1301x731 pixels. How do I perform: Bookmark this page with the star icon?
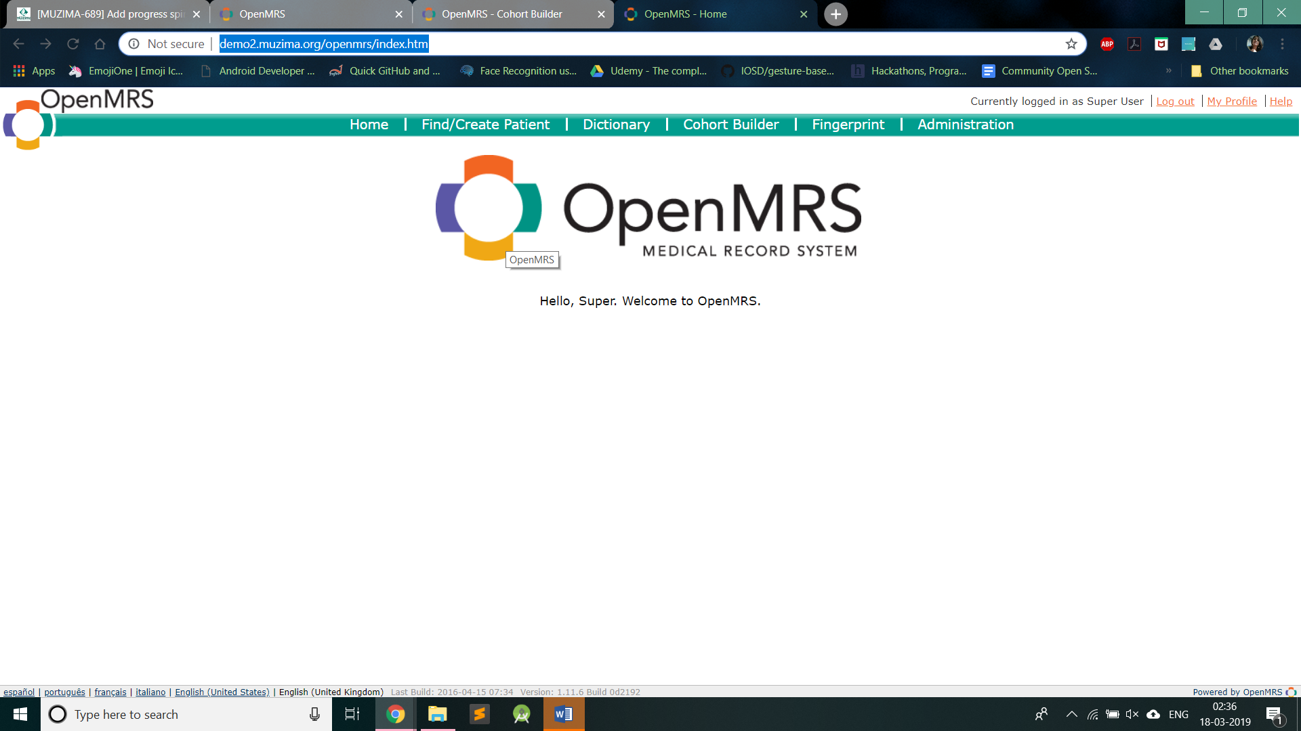pos(1071,44)
